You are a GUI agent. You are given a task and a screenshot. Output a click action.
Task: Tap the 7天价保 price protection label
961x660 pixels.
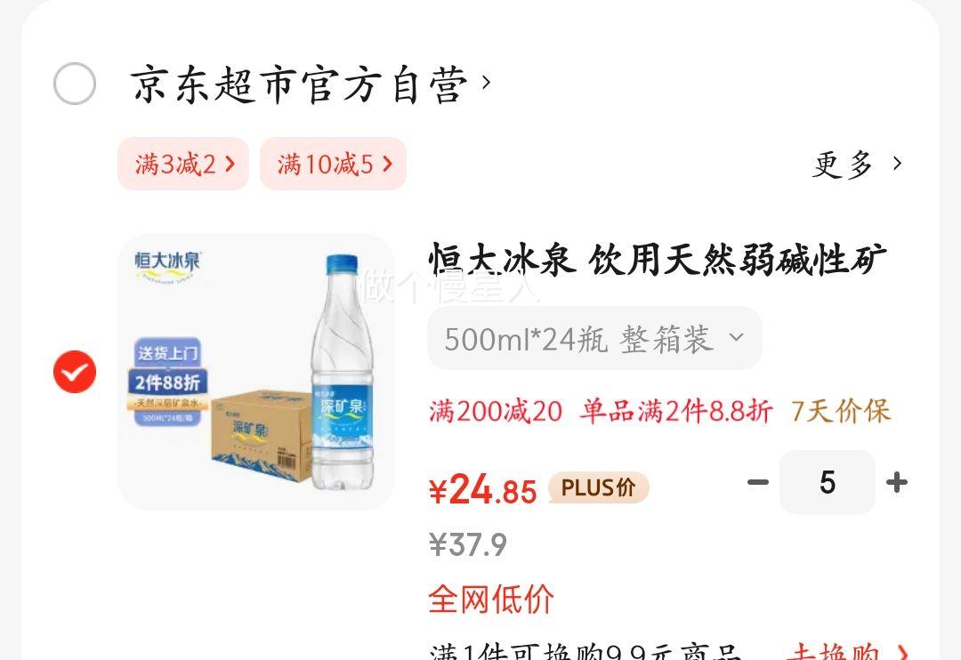pyautogui.click(x=840, y=411)
